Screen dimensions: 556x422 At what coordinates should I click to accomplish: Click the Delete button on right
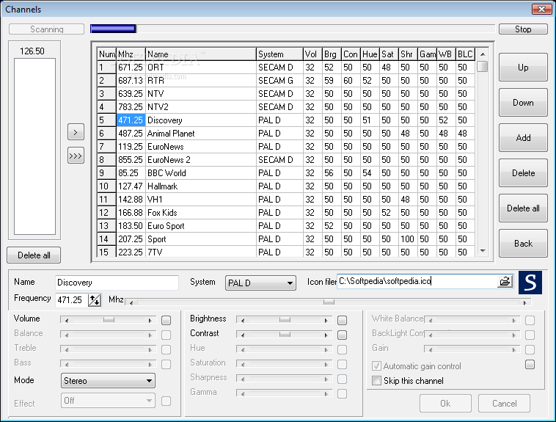(523, 173)
